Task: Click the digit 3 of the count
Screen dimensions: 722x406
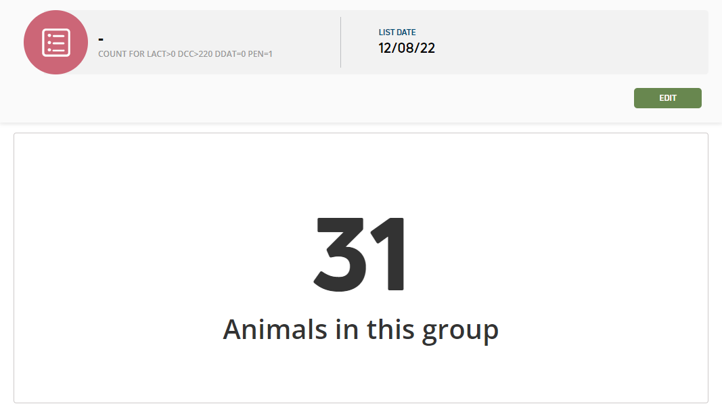Action: (x=338, y=253)
